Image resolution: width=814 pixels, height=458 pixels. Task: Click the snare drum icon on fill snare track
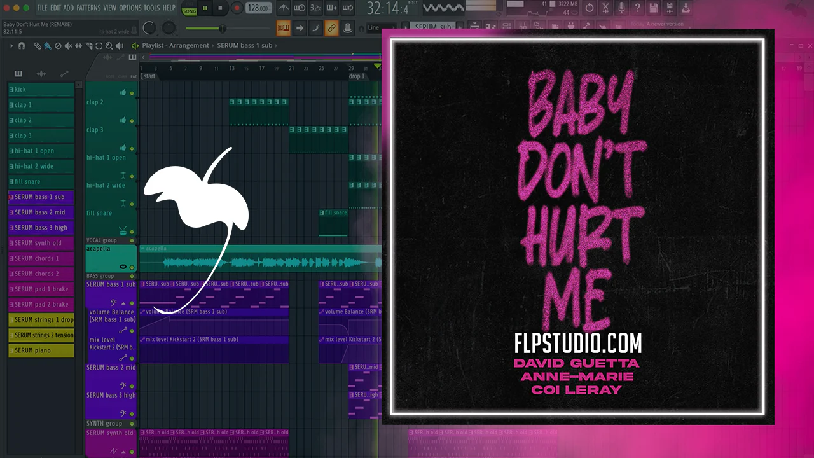[x=123, y=232]
